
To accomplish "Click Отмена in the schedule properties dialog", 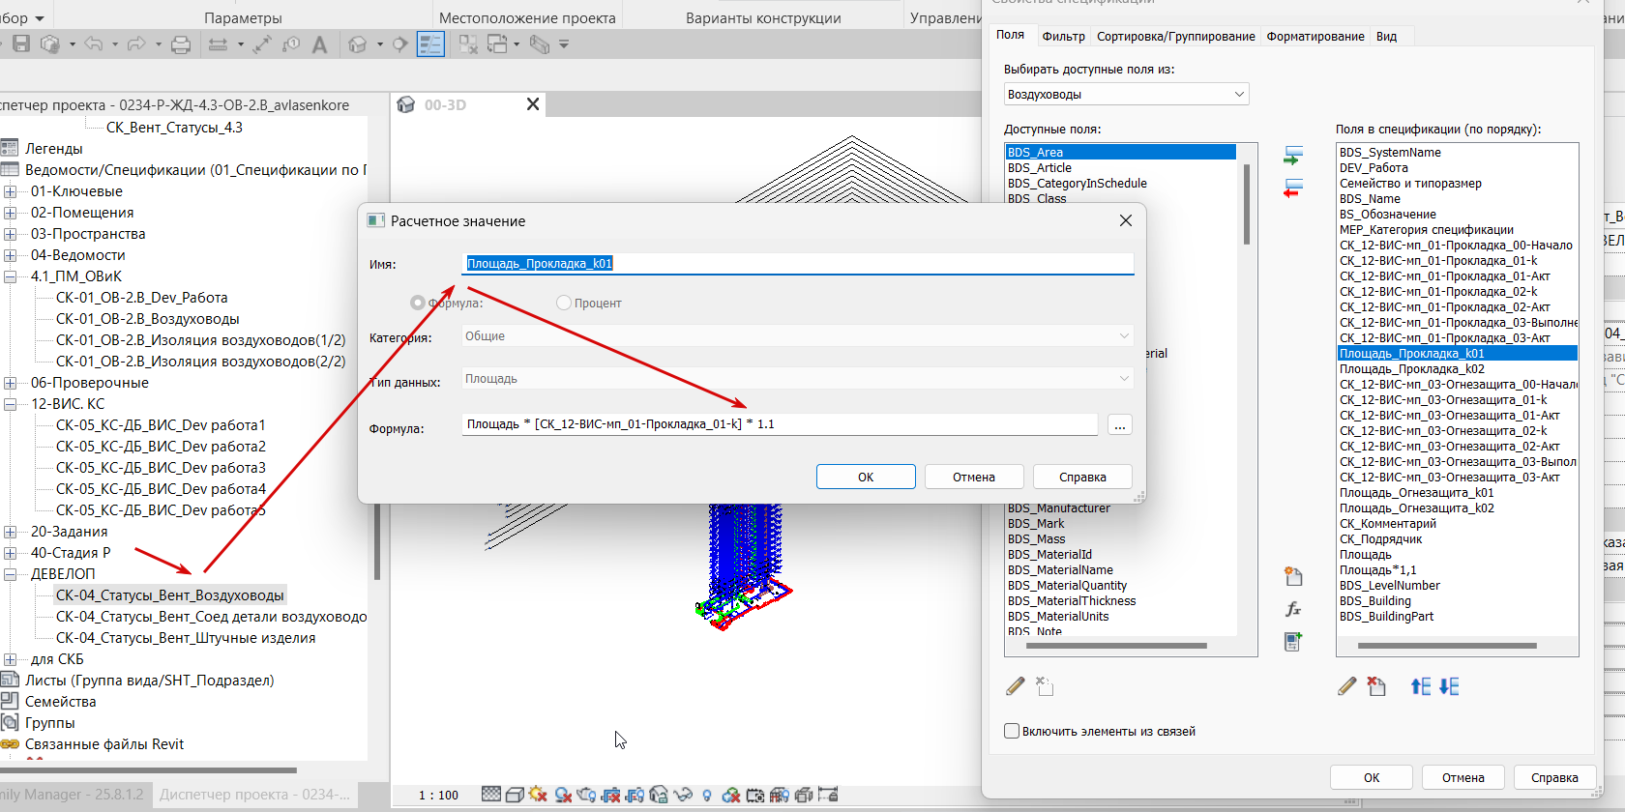I will (x=1463, y=777).
